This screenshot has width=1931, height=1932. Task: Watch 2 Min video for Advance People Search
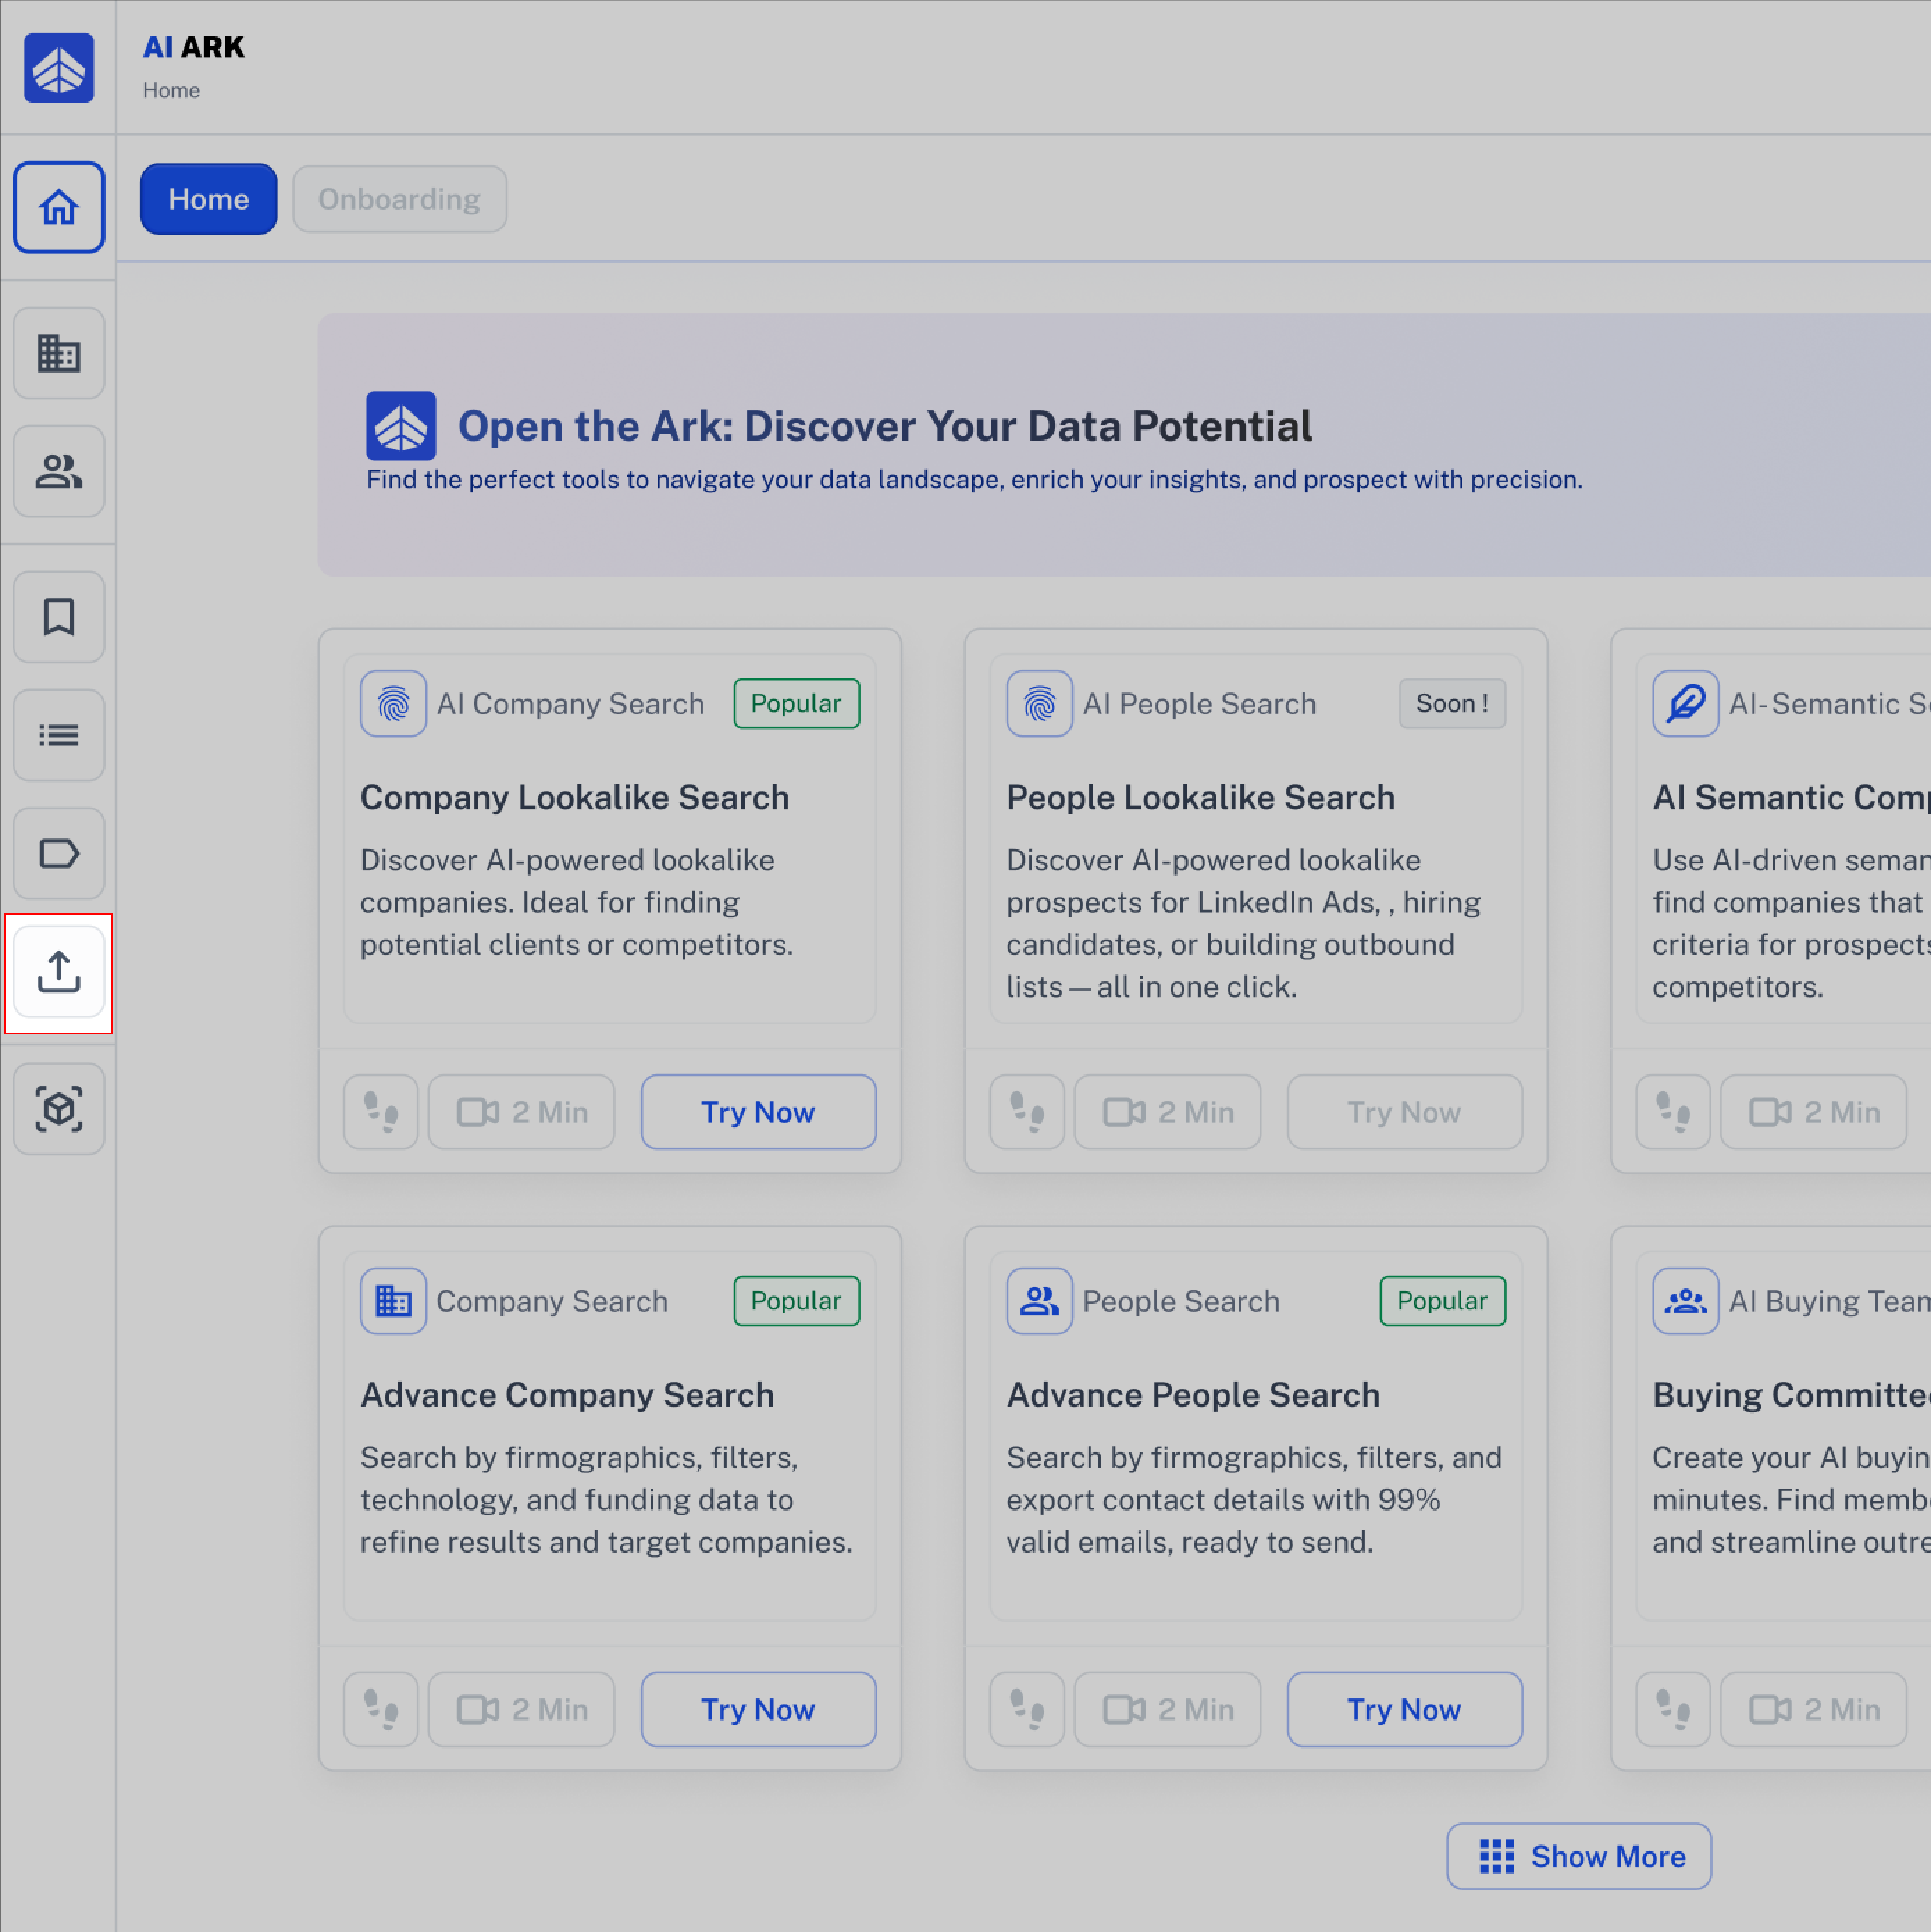[x=1168, y=1710]
